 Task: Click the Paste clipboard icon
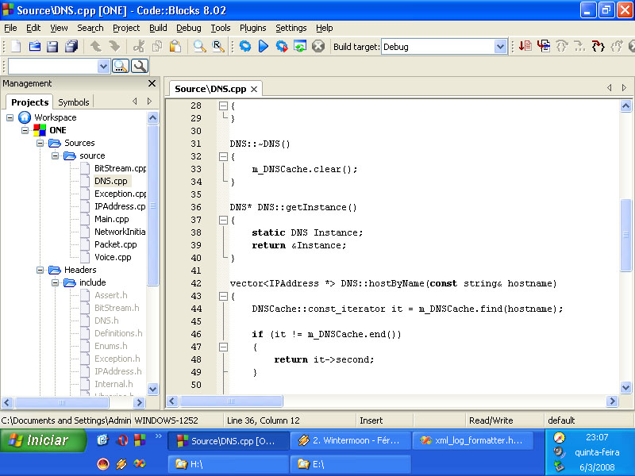coord(175,47)
